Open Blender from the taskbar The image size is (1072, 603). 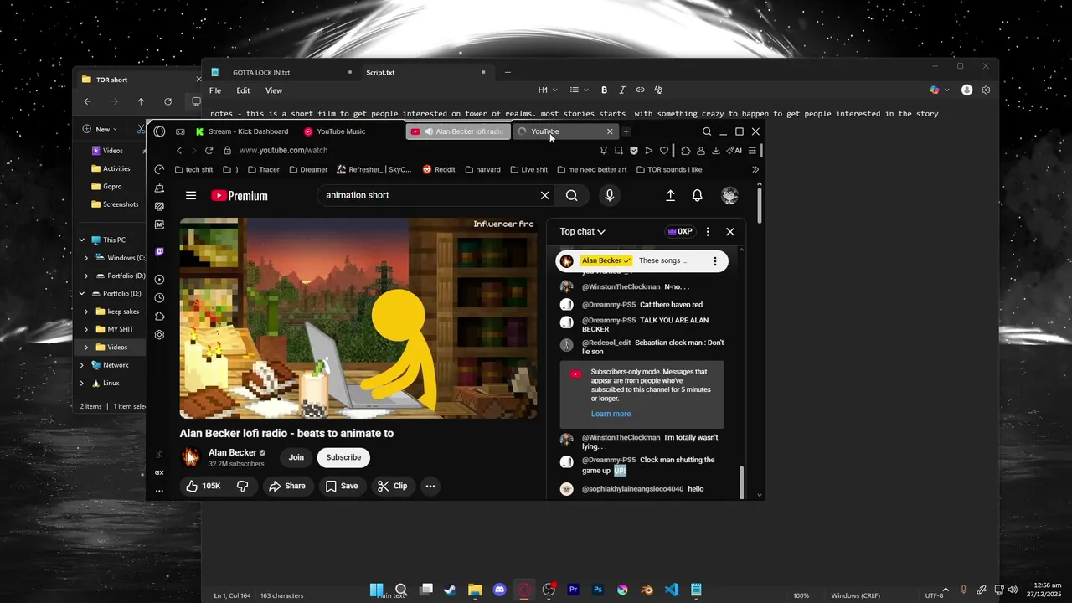647,590
